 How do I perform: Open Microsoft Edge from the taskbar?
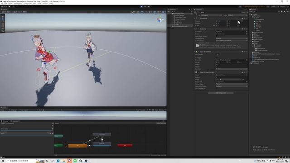click(x=58, y=161)
